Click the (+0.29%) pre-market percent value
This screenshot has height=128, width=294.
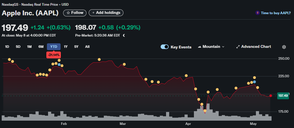[x=128, y=28]
